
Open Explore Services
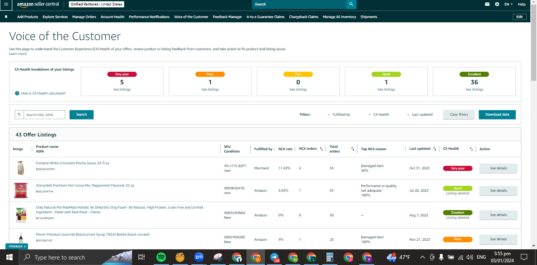(55, 17)
